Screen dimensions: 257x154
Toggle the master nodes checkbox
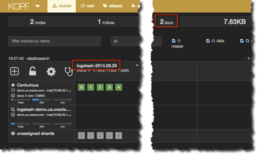coord(174,40)
